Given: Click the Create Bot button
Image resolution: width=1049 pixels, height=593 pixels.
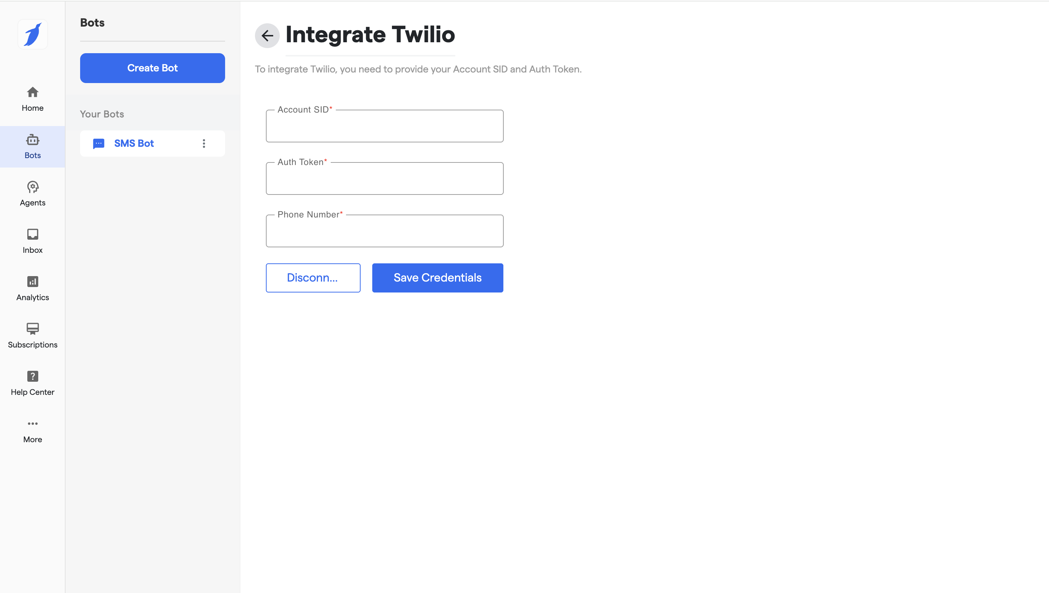Looking at the screenshot, I should coord(152,68).
